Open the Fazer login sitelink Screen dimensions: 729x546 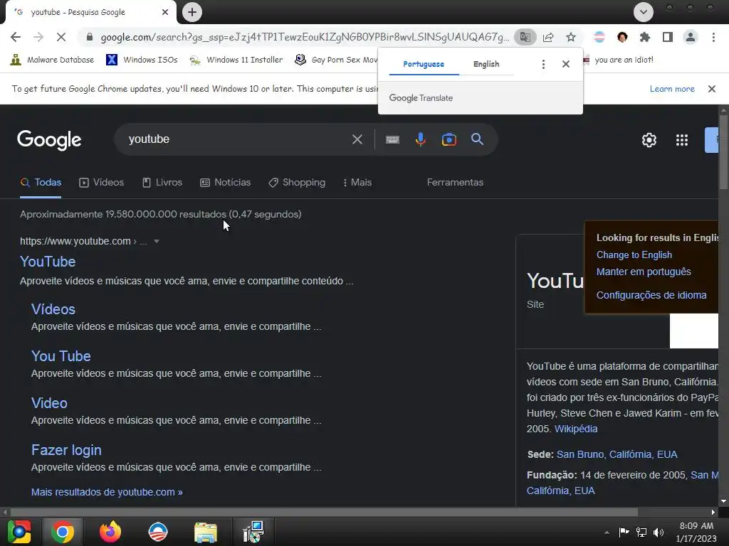[66, 450]
